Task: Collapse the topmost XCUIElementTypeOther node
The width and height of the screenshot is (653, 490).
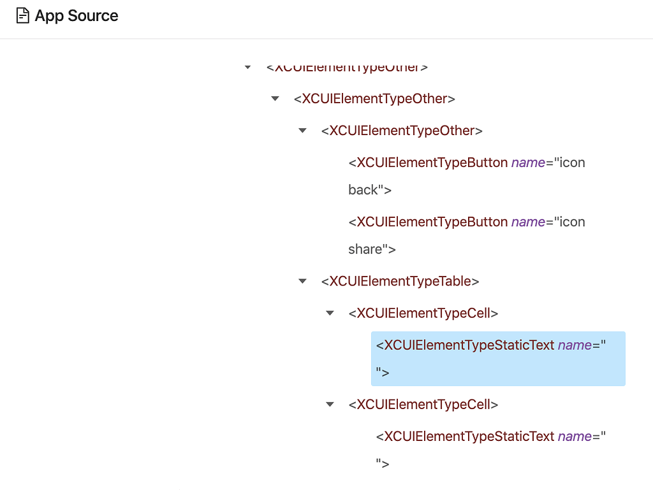Action: point(247,67)
